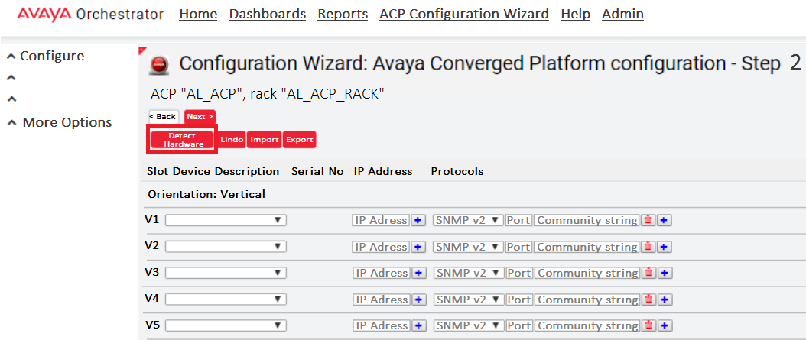
Task: Open device dropdown for slot V4
Action: coord(226,300)
